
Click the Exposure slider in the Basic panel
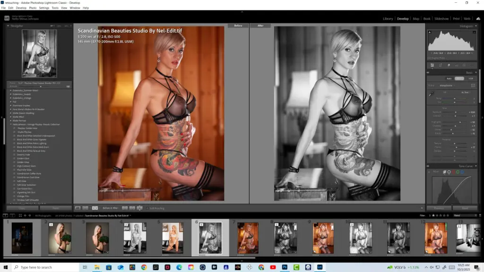coord(456,112)
